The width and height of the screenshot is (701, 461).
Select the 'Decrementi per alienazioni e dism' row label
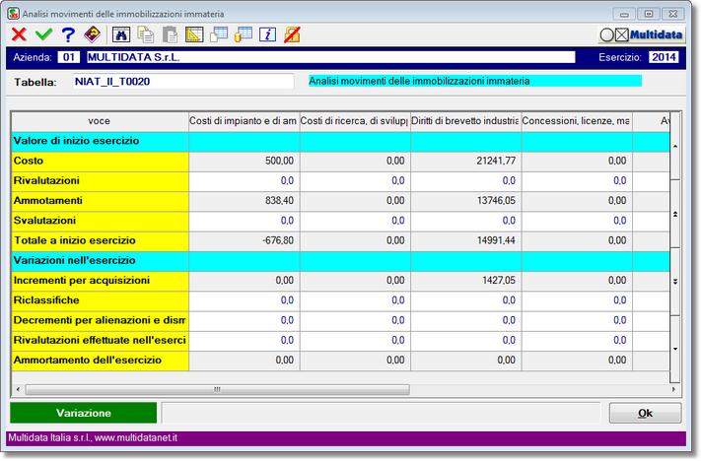pyautogui.click(x=100, y=320)
